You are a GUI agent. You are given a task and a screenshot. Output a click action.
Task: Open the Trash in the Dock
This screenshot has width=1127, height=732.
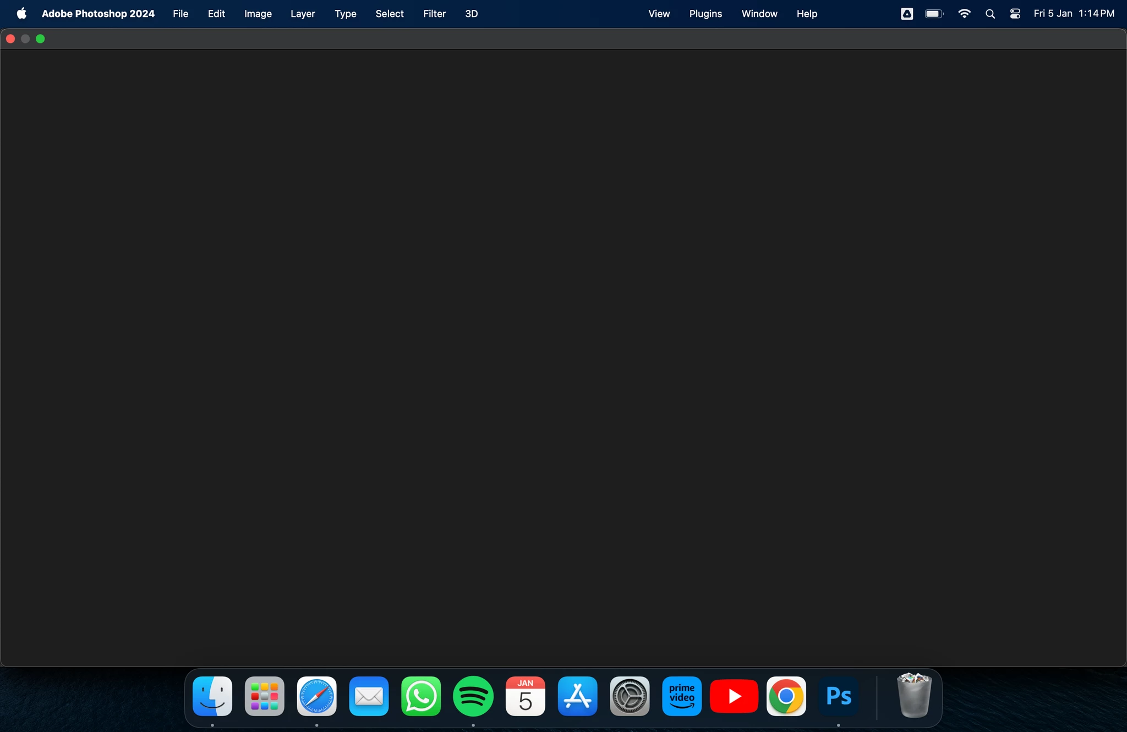coord(913,696)
